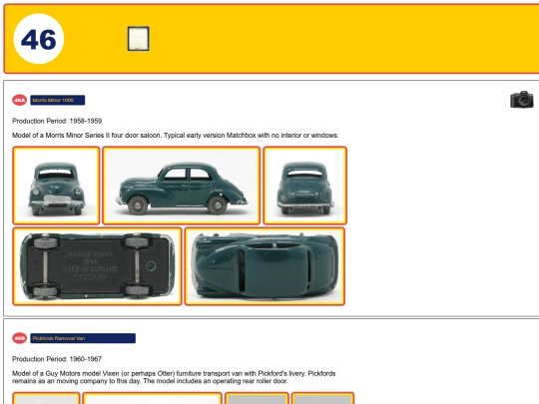The width and height of the screenshot is (539, 404).
Task: Click the Guy Motors Vixen description text
Action: (174, 377)
